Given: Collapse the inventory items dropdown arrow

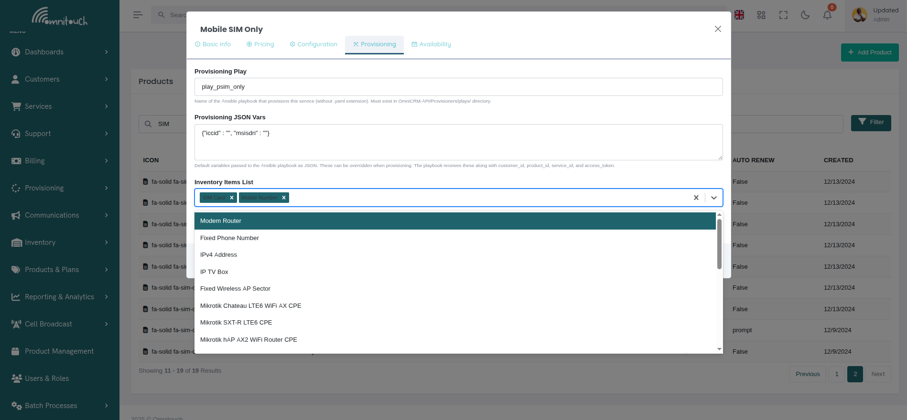Looking at the screenshot, I should coord(713,198).
